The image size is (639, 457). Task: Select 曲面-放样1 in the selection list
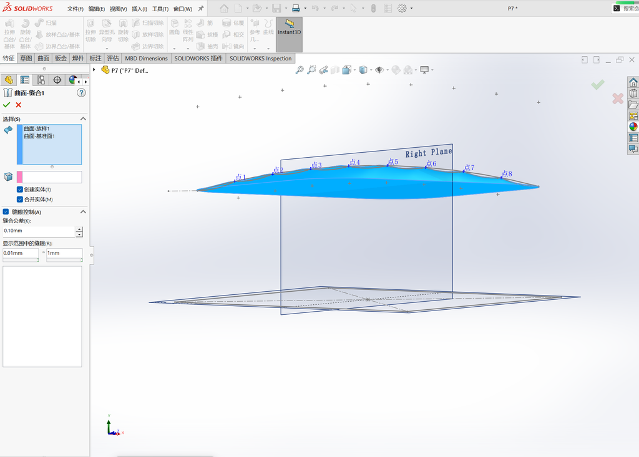tap(37, 128)
